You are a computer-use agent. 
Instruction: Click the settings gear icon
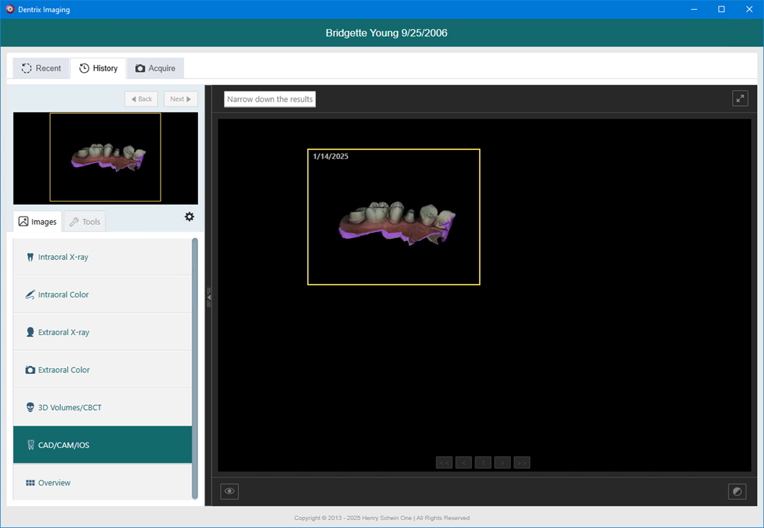tap(189, 217)
